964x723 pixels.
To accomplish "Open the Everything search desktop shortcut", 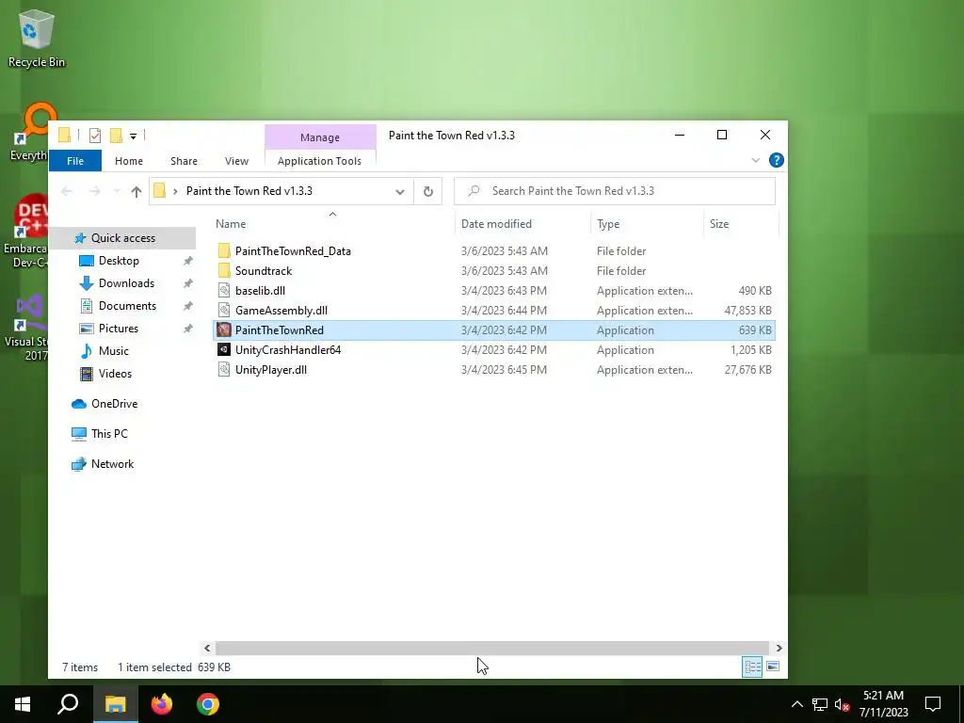I will (x=29, y=132).
